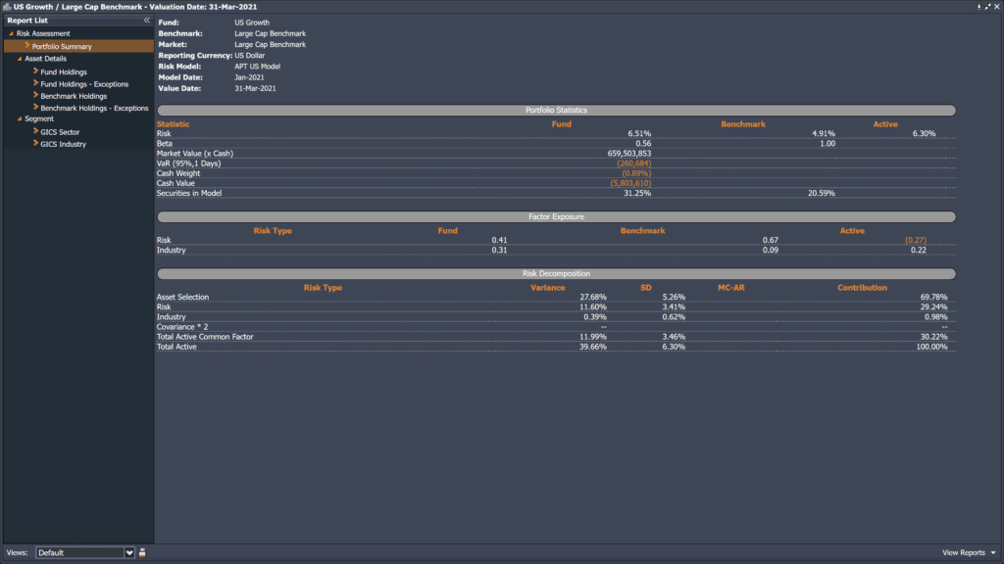Screen dimensions: 1004x564
Task: Open Benchmark Holdings - Exceptions report
Action: coord(94,108)
